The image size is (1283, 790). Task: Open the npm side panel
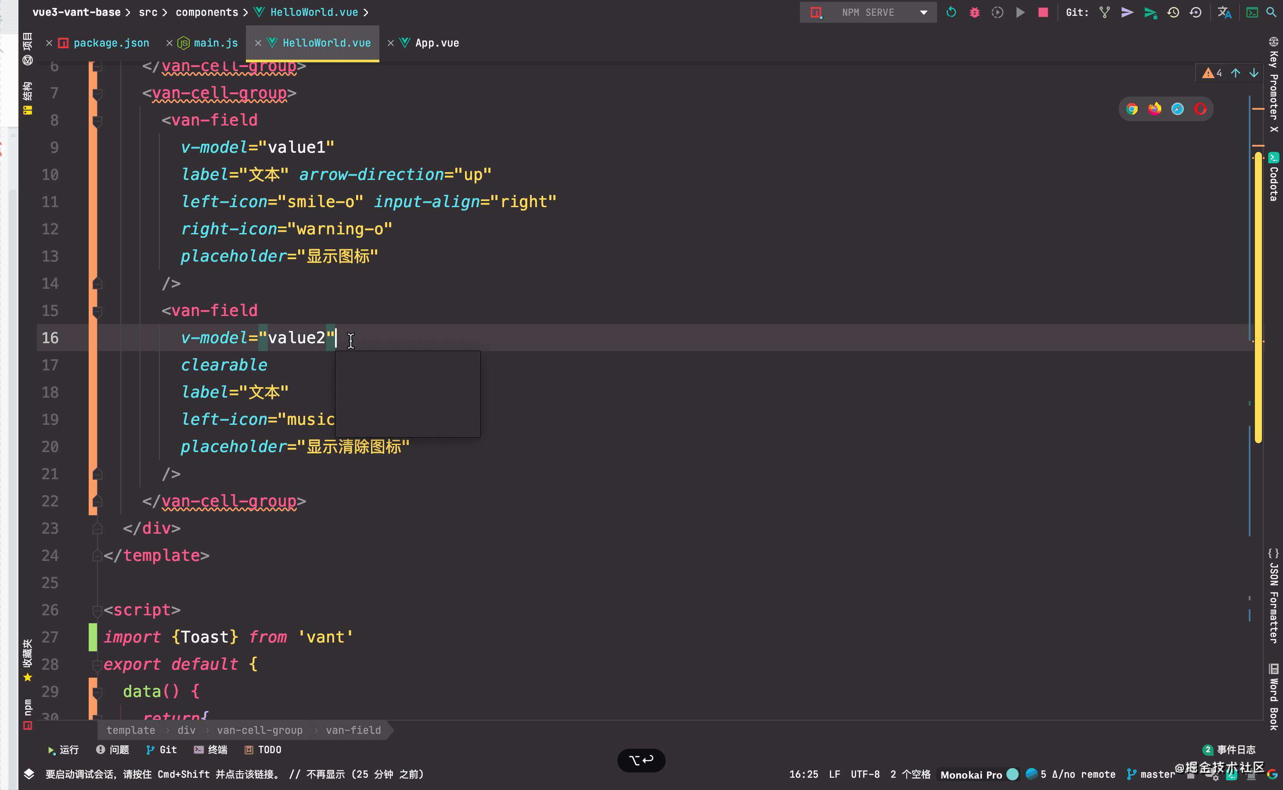pos(28,714)
